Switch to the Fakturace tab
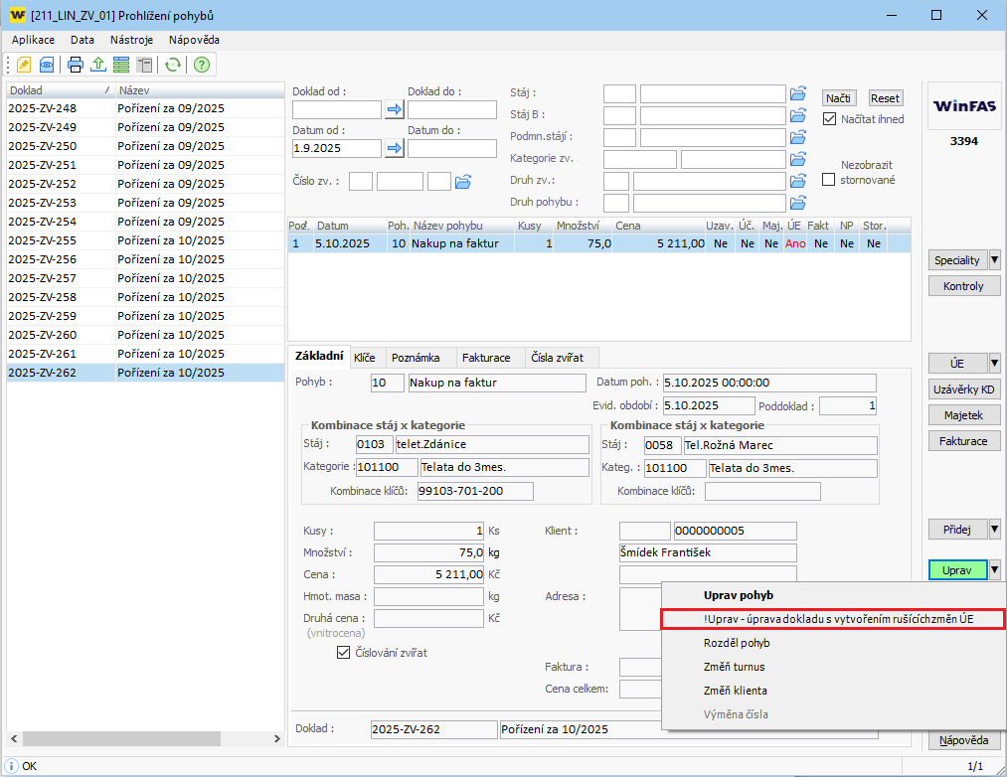This screenshot has height=777, width=1007. [486, 357]
